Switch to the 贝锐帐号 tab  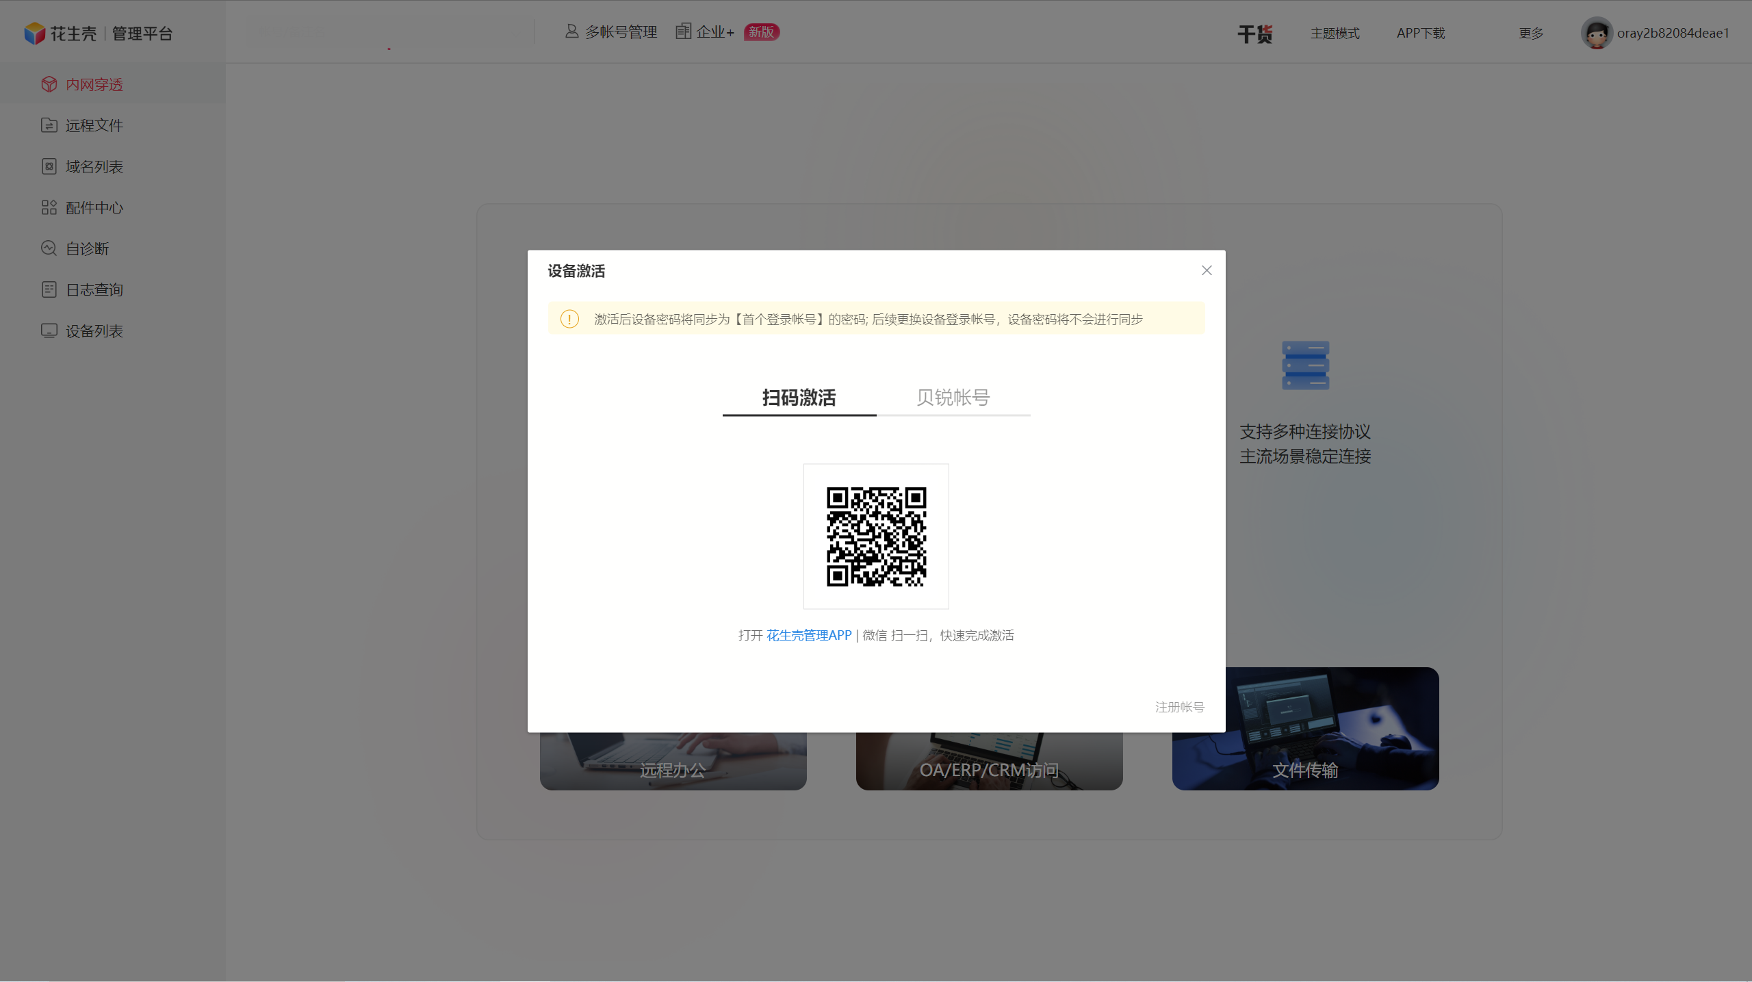(953, 398)
